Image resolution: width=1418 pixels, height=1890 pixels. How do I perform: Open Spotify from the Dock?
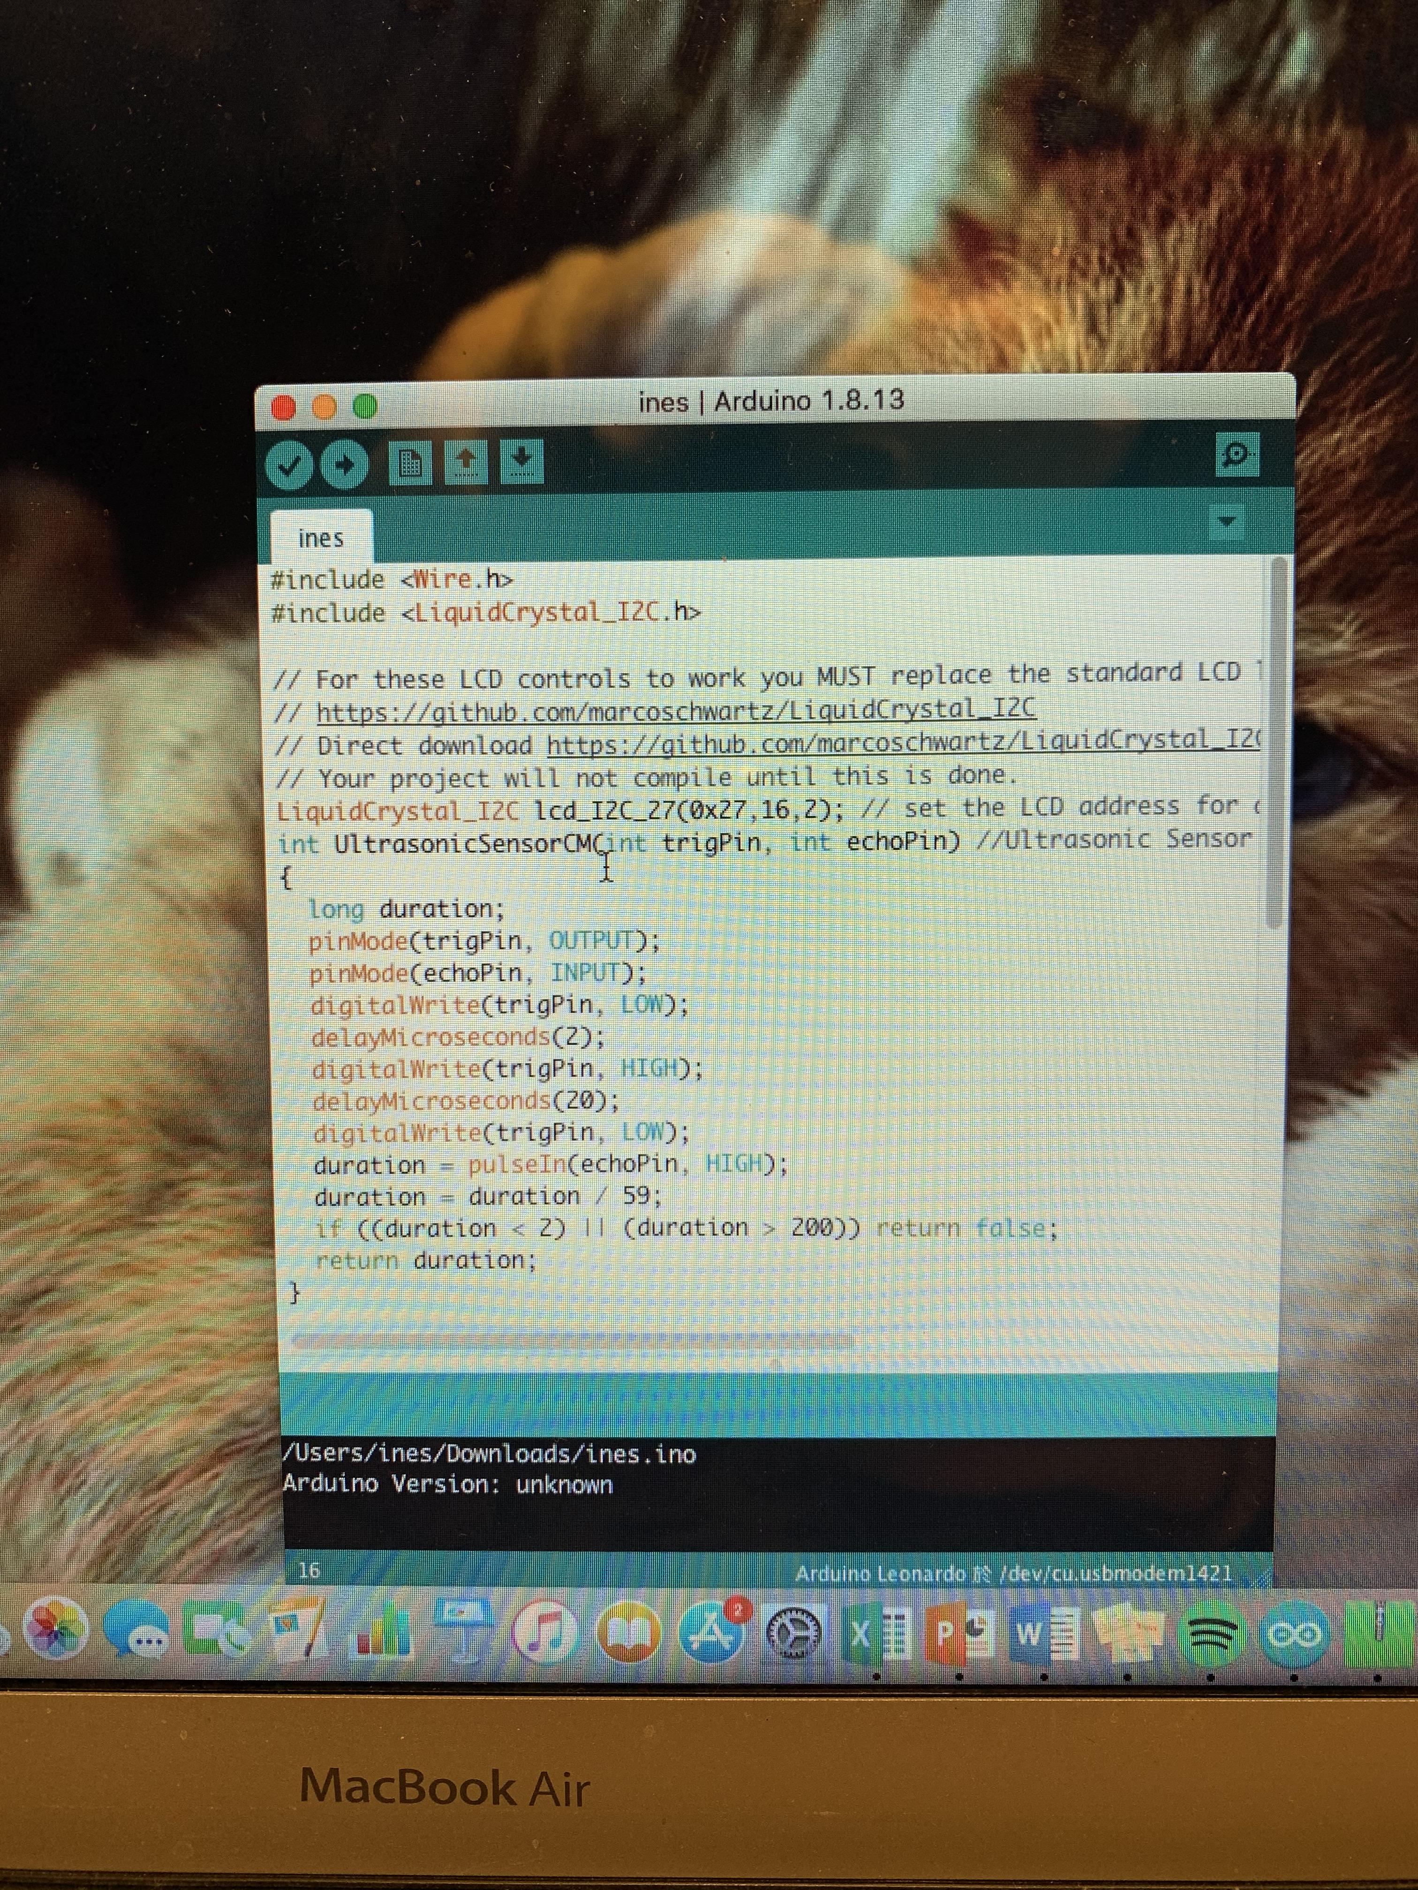coord(1212,1635)
